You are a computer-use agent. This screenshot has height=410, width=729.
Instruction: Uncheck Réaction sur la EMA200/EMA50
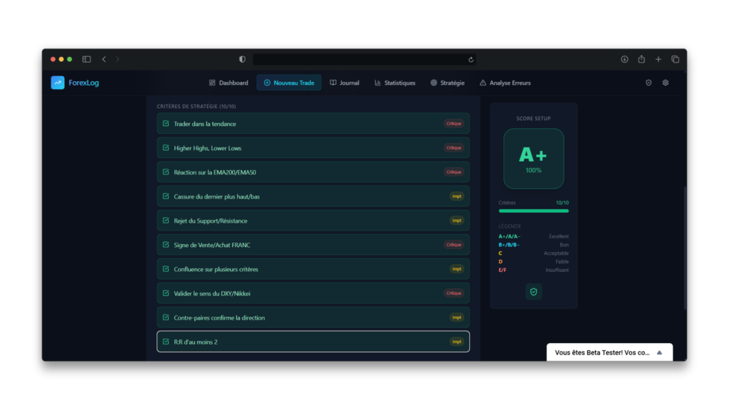click(166, 172)
